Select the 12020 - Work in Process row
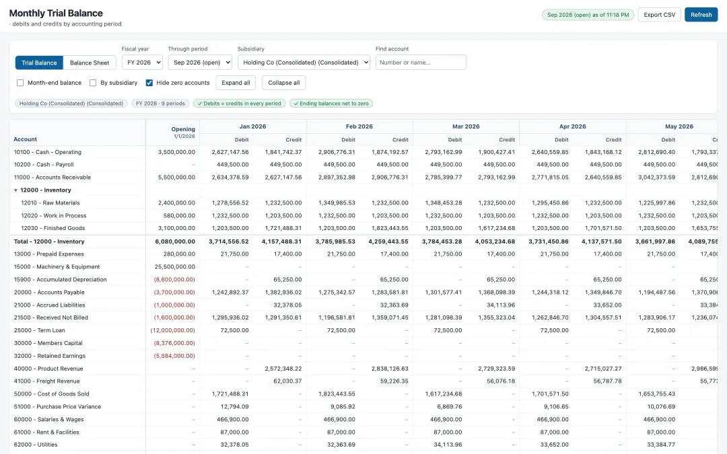 363,216
